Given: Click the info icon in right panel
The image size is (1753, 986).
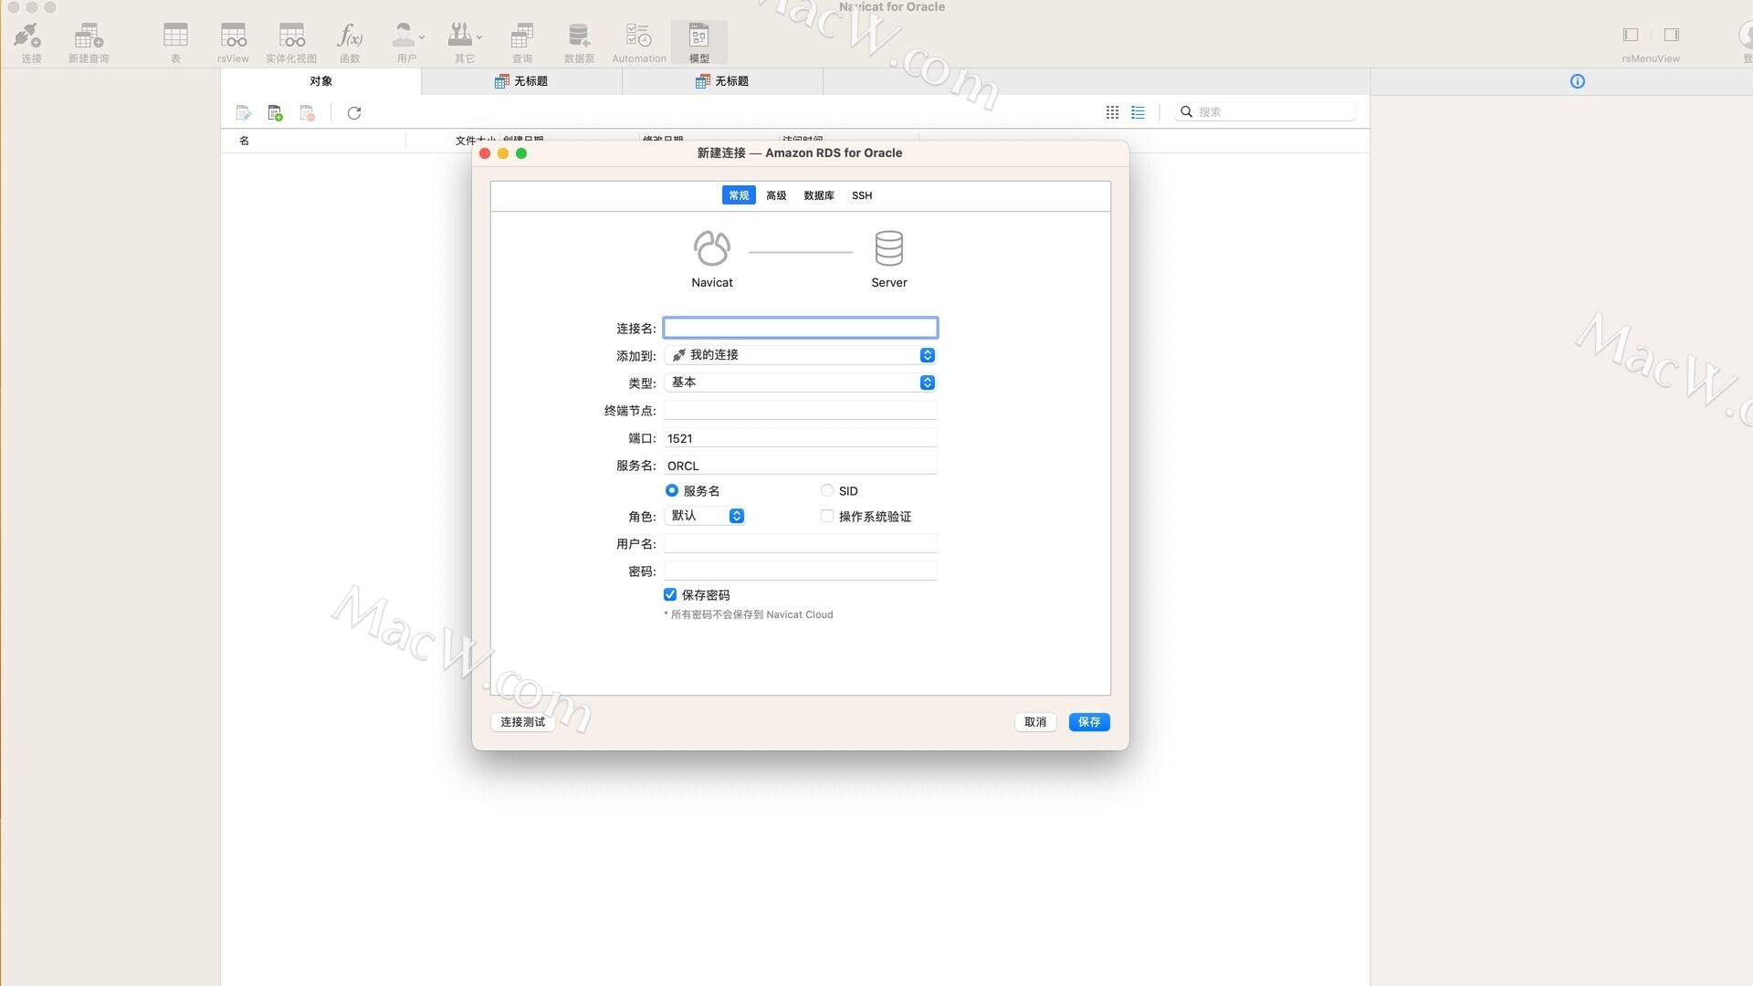Looking at the screenshot, I should 1577,81.
